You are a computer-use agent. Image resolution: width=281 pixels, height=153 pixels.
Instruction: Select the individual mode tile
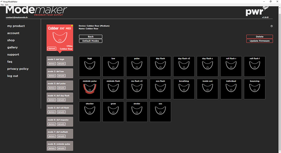231,89
